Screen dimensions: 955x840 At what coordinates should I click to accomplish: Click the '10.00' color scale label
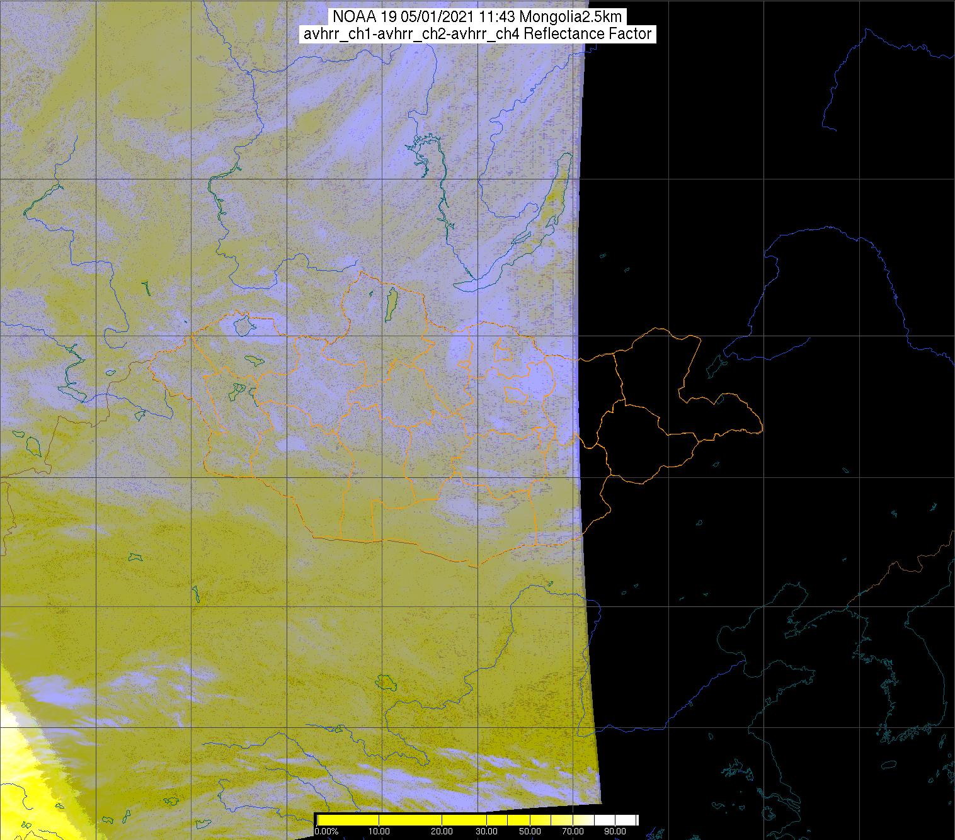pyautogui.click(x=378, y=832)
